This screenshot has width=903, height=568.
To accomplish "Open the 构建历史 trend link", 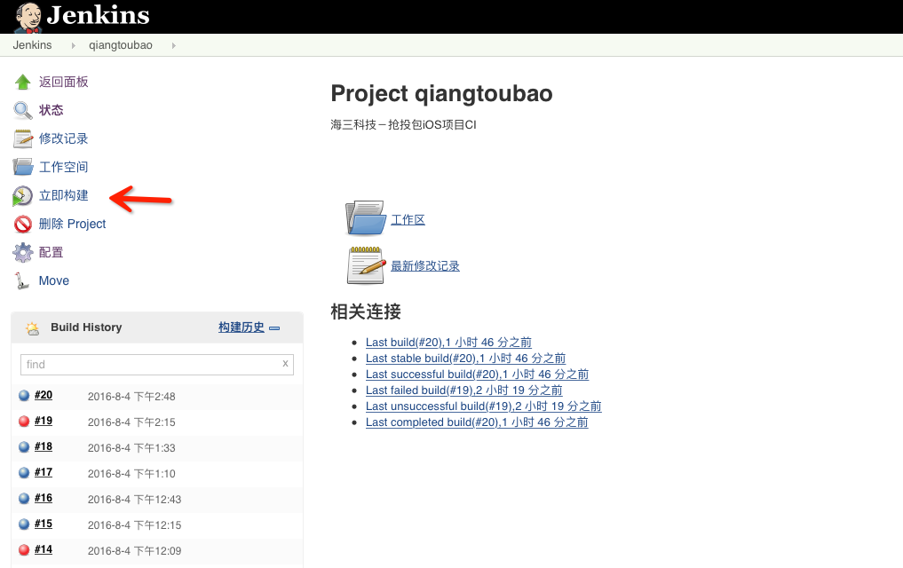I will click(x=242, y=327).
